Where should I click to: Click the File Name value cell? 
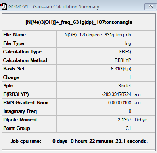point(94,35)
